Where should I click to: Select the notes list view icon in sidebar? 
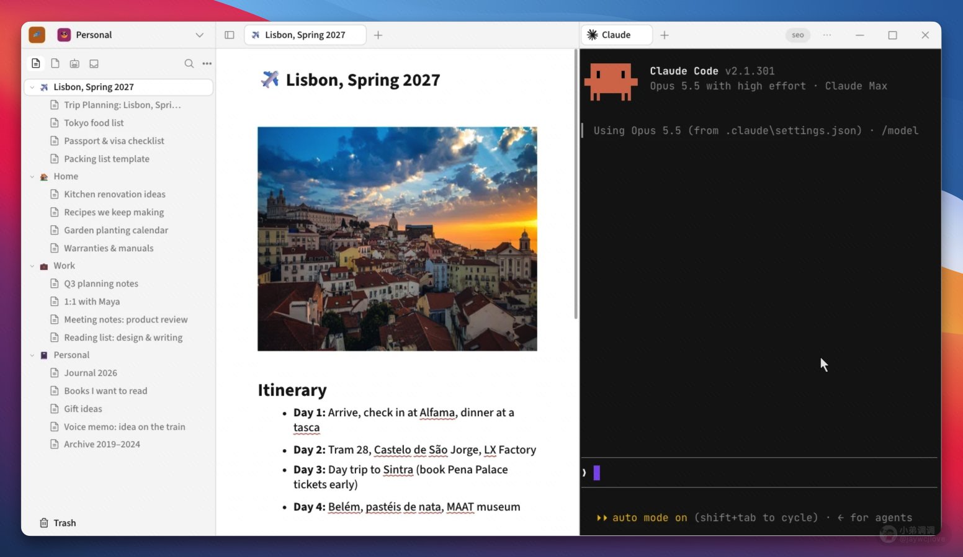pyautogui.click(x=36, y=63)
